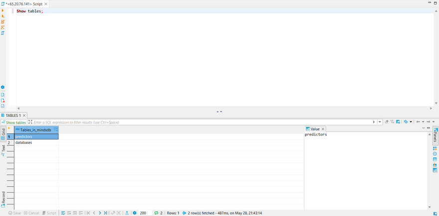
Task: Switch results to Text view
Action: 3,148
